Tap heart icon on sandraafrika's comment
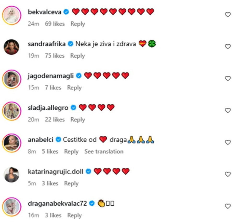 point(228,47)
